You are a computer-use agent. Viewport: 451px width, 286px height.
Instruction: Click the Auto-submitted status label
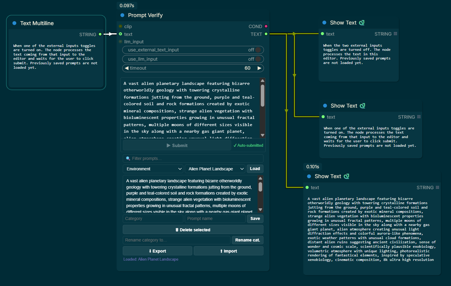tap(248, 146)
